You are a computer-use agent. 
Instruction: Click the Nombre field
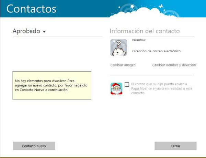point(139,40)
